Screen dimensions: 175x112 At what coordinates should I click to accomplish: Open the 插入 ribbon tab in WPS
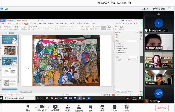(31, 24)
